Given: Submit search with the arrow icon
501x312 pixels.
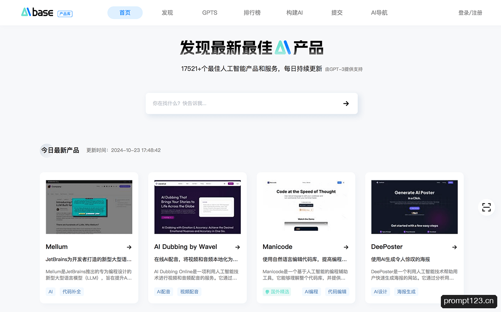Looking at the screenshot, I should (x=346, y=103).
